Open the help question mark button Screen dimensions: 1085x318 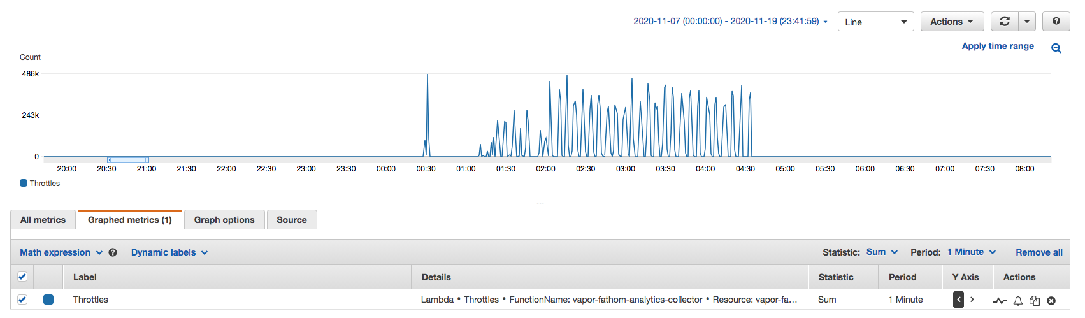[1056, 22]
